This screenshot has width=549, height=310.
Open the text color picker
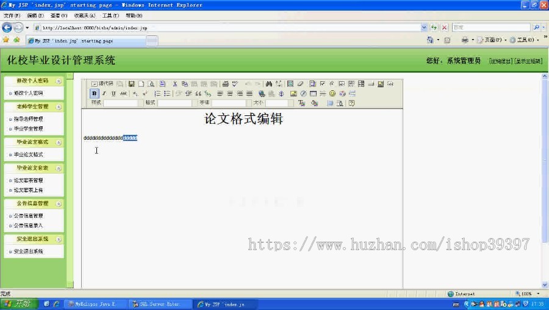point(301,103)
